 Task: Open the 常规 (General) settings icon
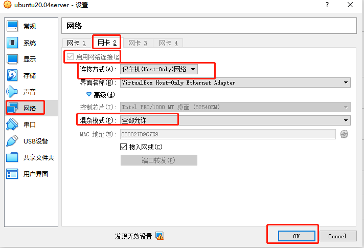pyautogui.click(x=12, y=26)
